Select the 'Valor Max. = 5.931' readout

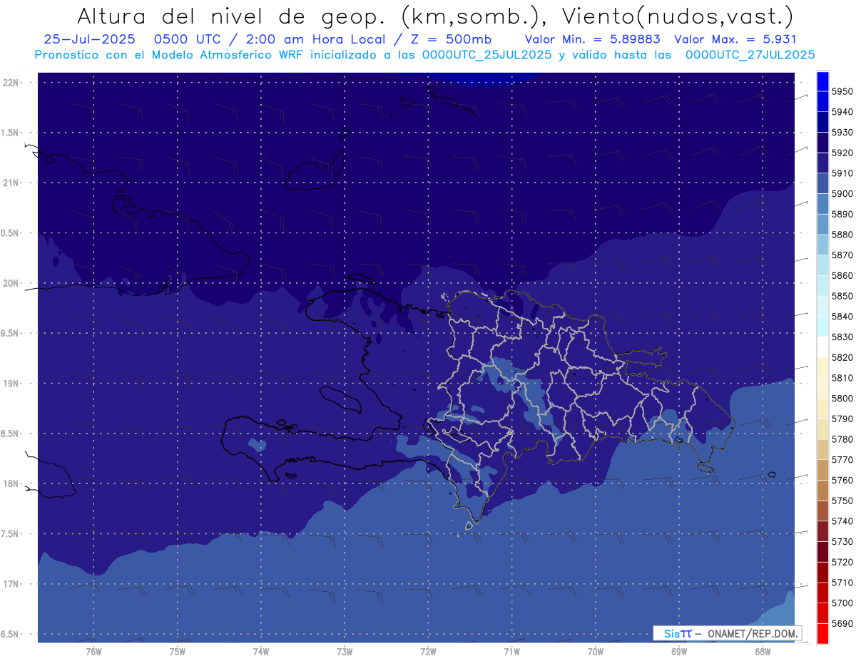pyautogui.click(x=735, y=39)
